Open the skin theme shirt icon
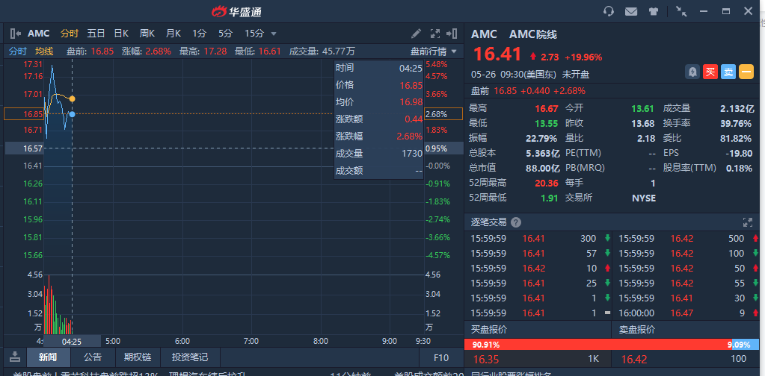 pos(654,11)
